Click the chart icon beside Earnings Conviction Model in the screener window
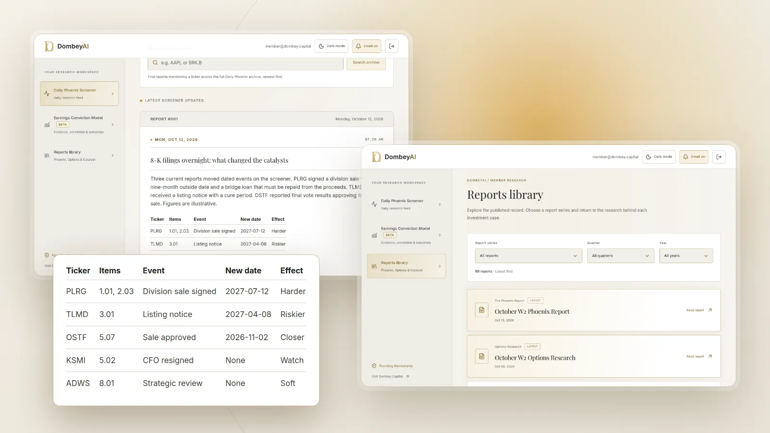Viewport: 770px width, 433px height. click(x=47, y=125)
